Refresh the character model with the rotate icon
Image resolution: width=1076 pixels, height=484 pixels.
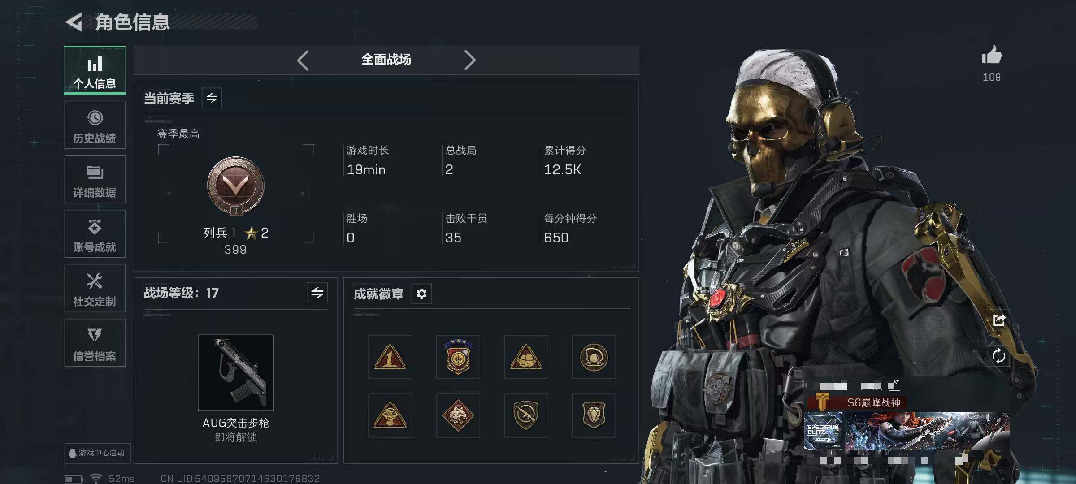tap(999, 356)
